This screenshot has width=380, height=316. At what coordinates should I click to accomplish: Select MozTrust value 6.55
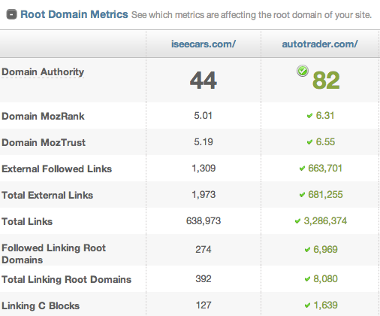click(325, 142)
